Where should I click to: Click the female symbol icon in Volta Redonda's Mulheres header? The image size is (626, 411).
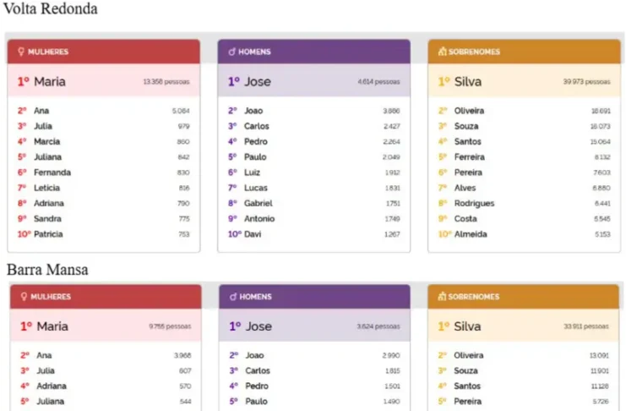[22, 52]
